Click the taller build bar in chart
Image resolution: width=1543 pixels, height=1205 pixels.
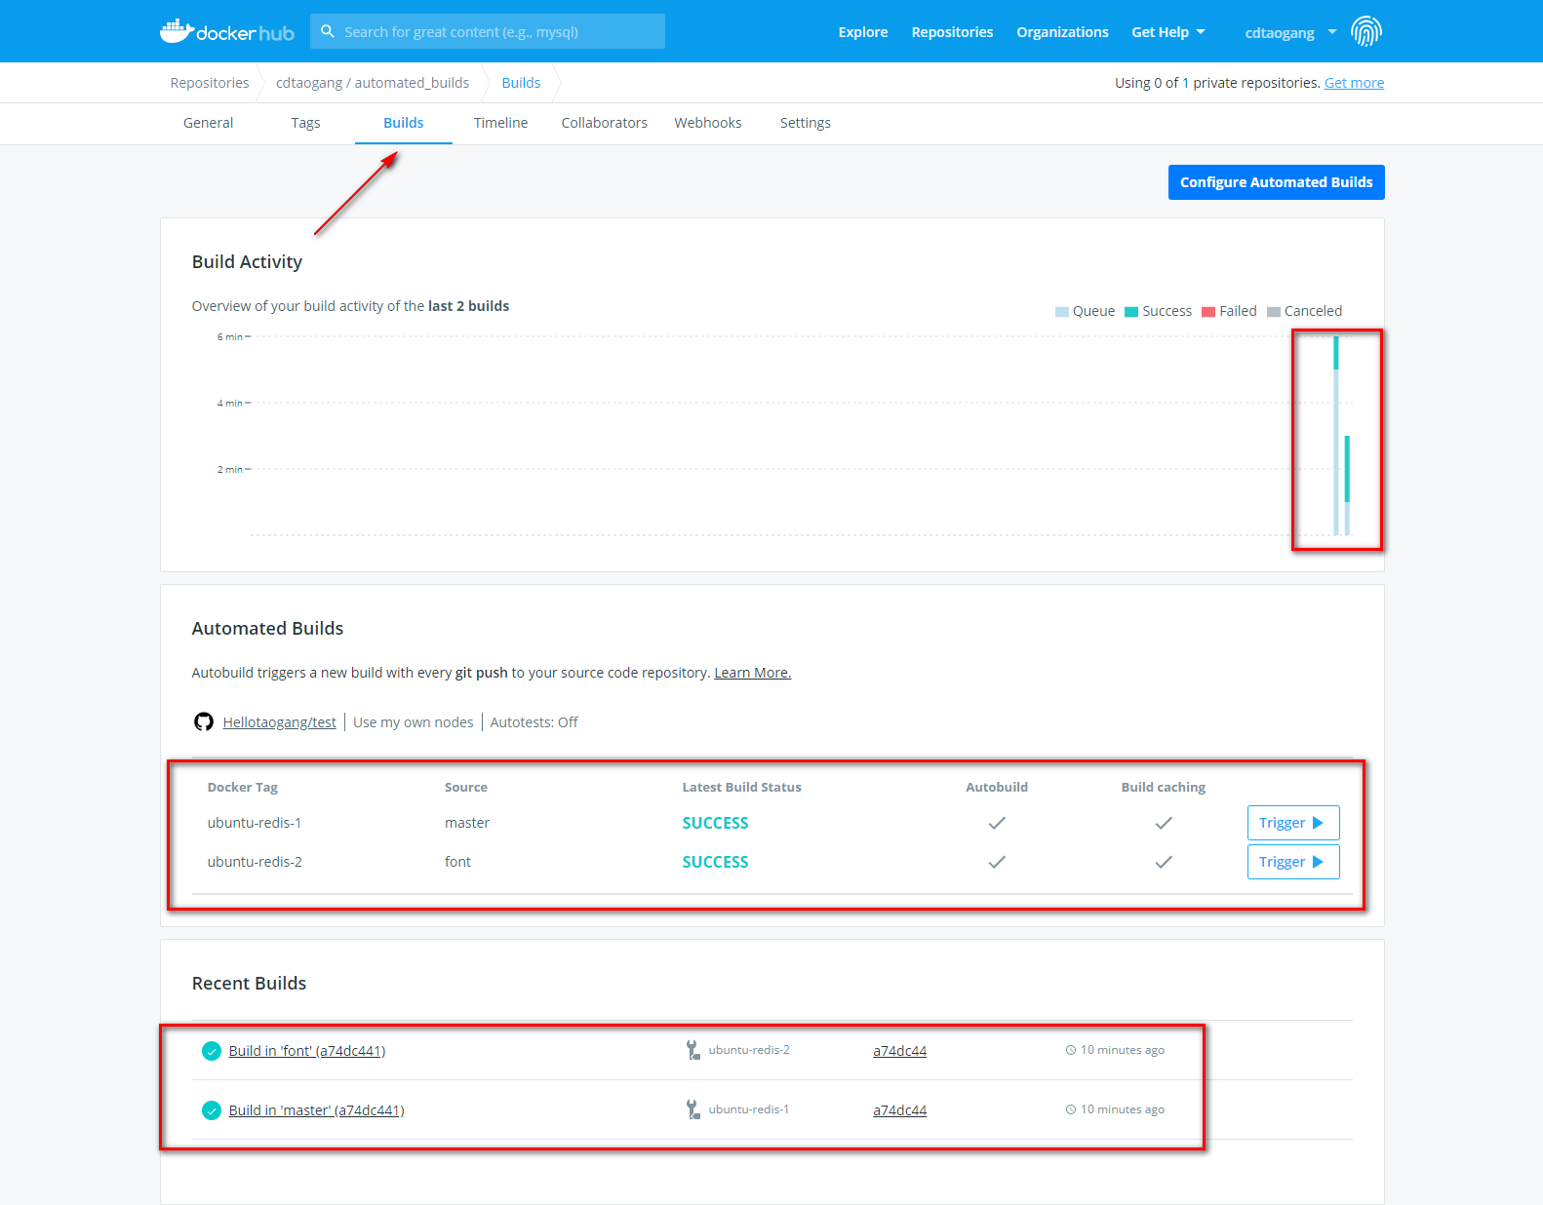1336,436
